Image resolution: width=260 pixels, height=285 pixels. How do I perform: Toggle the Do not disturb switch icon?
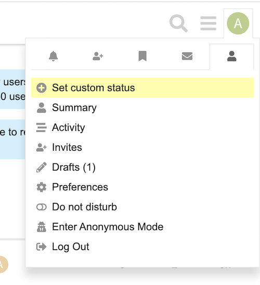(42, 207)
